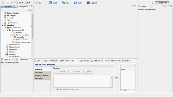The height and width of the screenshot is (97, 173).
Task: Switch to the Code Viewe tab
Action: 22,60
